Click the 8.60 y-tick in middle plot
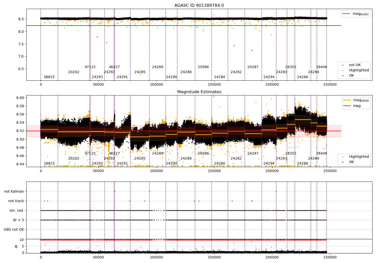This screenshot has height=263, width=376. point(21,98)
